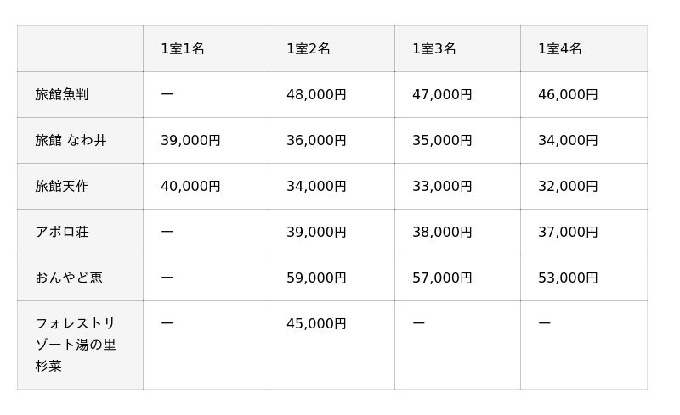Click the 48,000円 price cell
The height and width of the screenshot is (415, 680).
pyautogui.click(x=316, y=95)
